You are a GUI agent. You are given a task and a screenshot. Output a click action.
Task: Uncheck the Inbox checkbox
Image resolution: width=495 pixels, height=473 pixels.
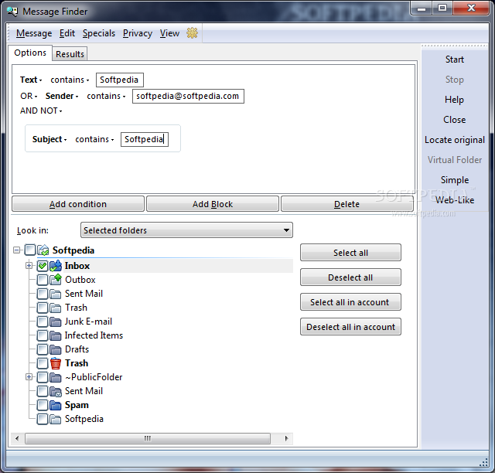pos(43,266)
